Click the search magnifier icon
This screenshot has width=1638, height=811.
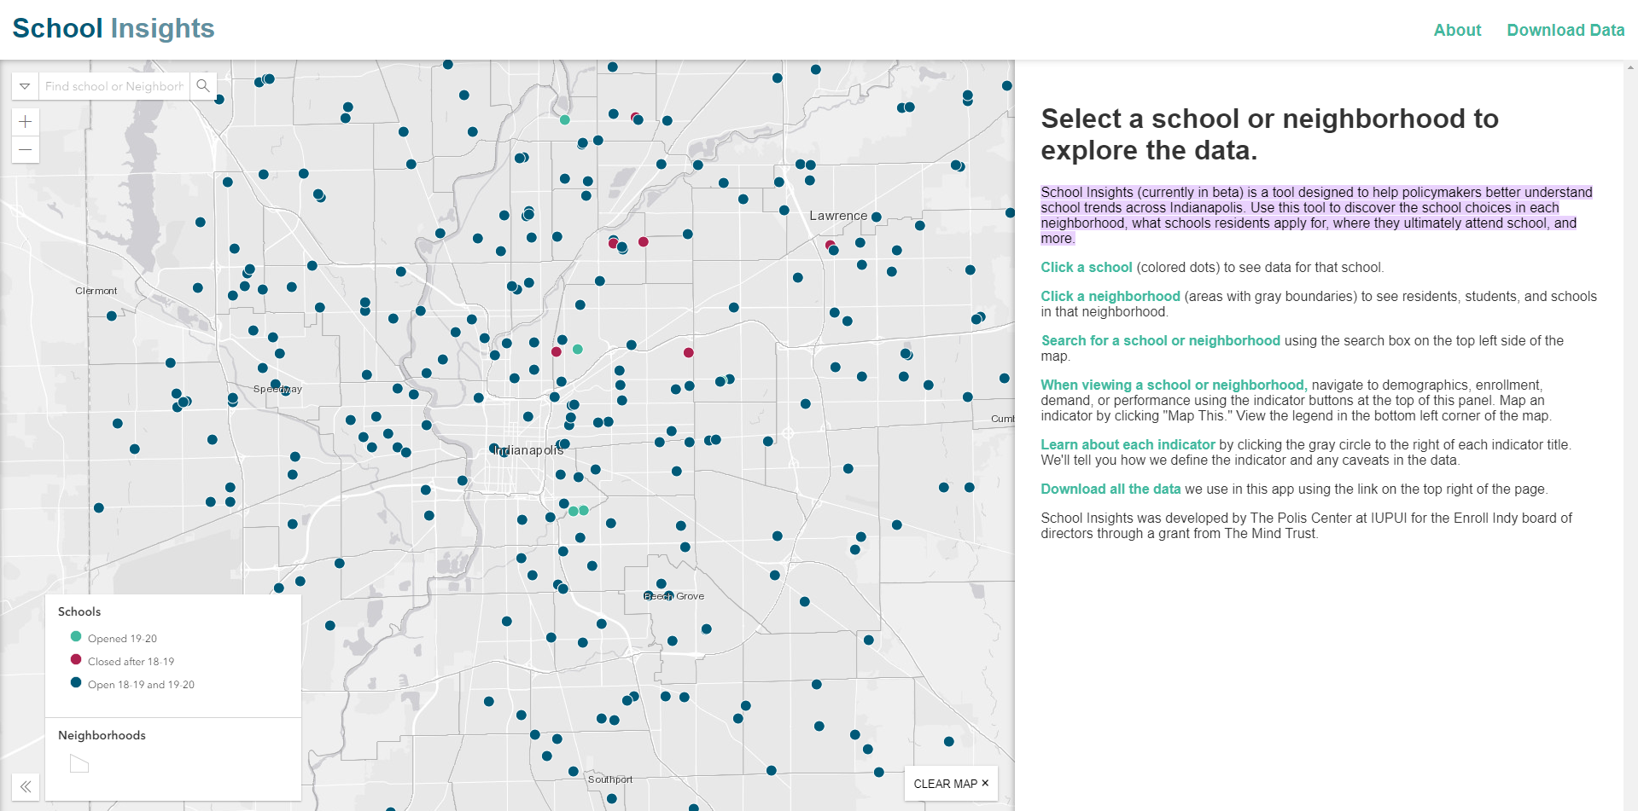pyautogui.click(x=203, y=86)
